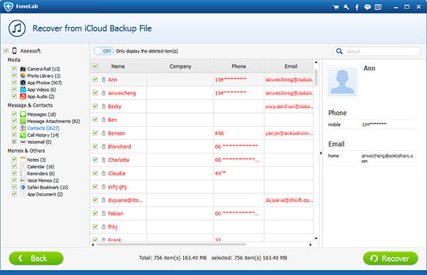Click the Safari Bookmark compass icon
Screen dimensions: 427x275
[23, 187]
